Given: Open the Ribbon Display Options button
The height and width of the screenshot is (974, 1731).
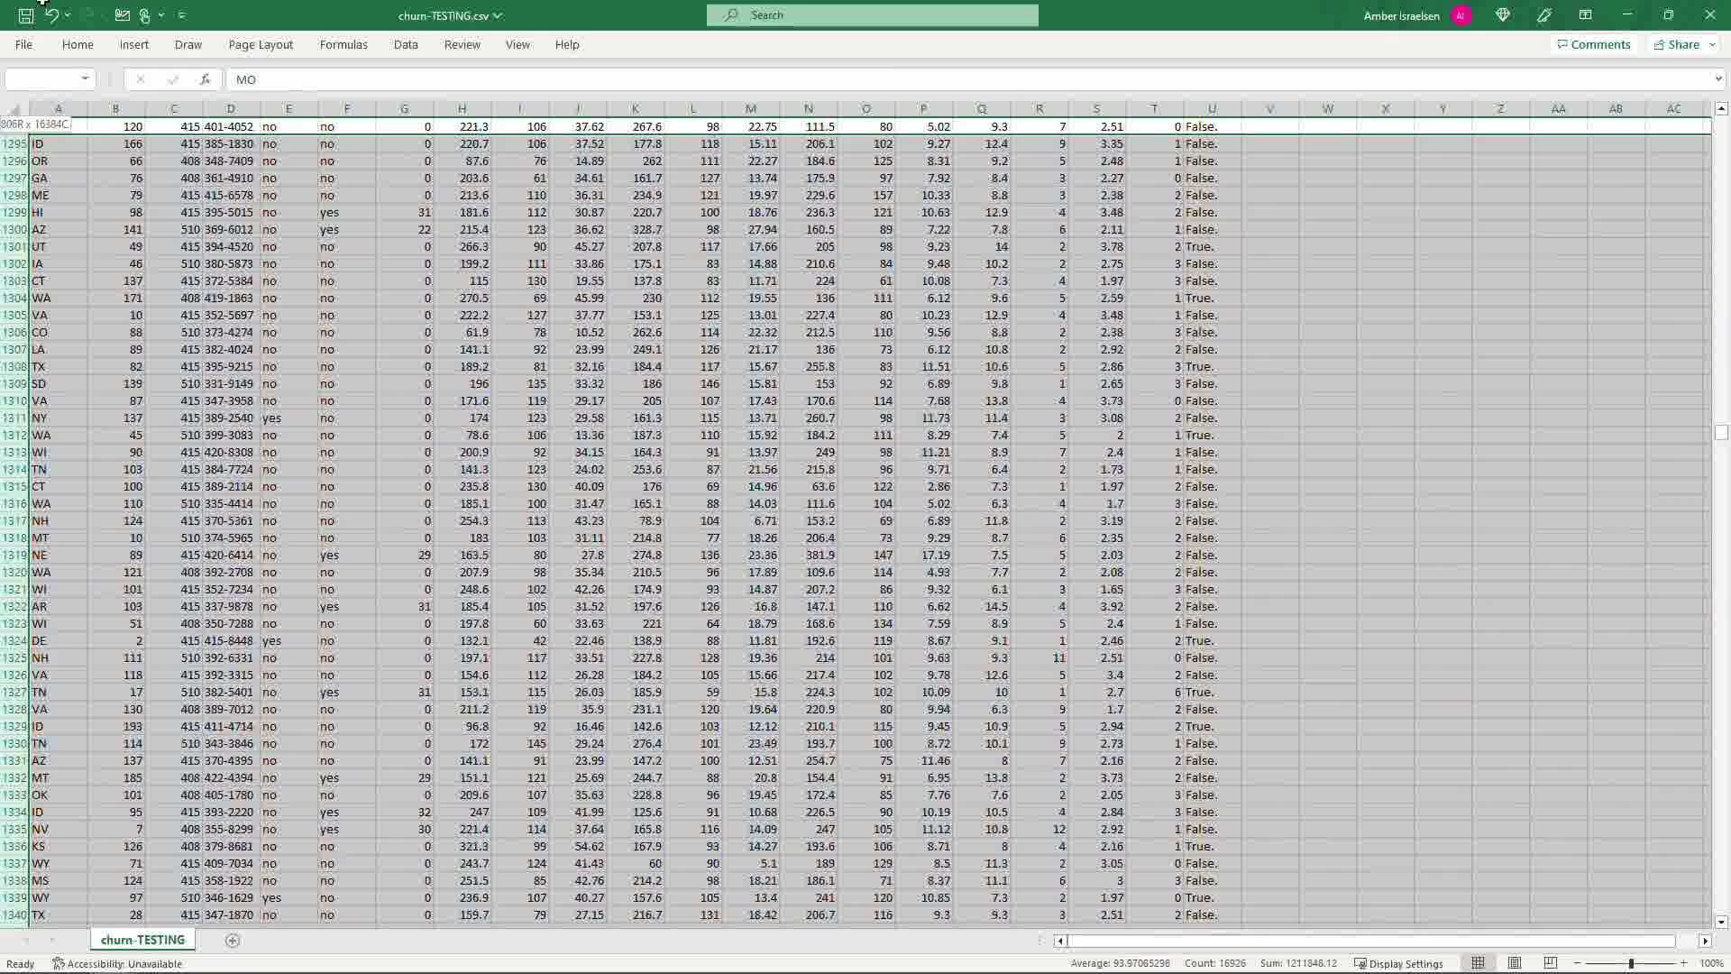Looking at the screenshot, I should click(x=1585, y=15).
